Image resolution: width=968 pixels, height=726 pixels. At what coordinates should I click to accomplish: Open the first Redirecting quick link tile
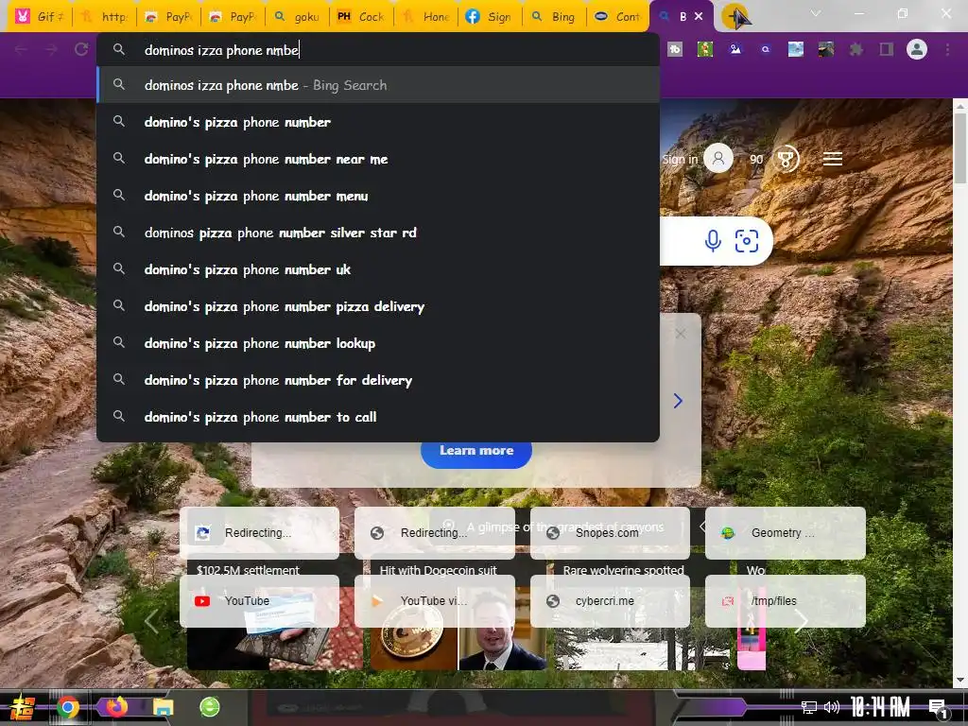(259, 533)
